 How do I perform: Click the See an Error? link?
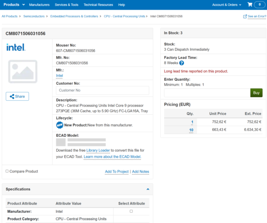point(257,17)
